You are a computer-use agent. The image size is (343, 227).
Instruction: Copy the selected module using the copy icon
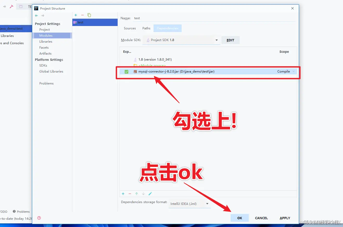coord(89,15)
